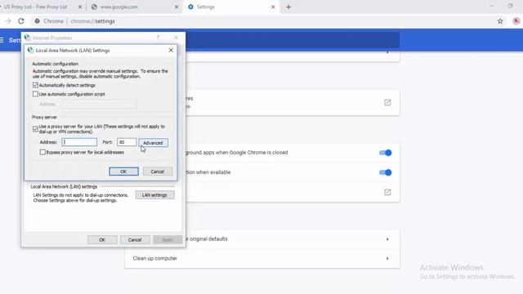Check Bypass proxy server for local addresses

coord(42,152)
